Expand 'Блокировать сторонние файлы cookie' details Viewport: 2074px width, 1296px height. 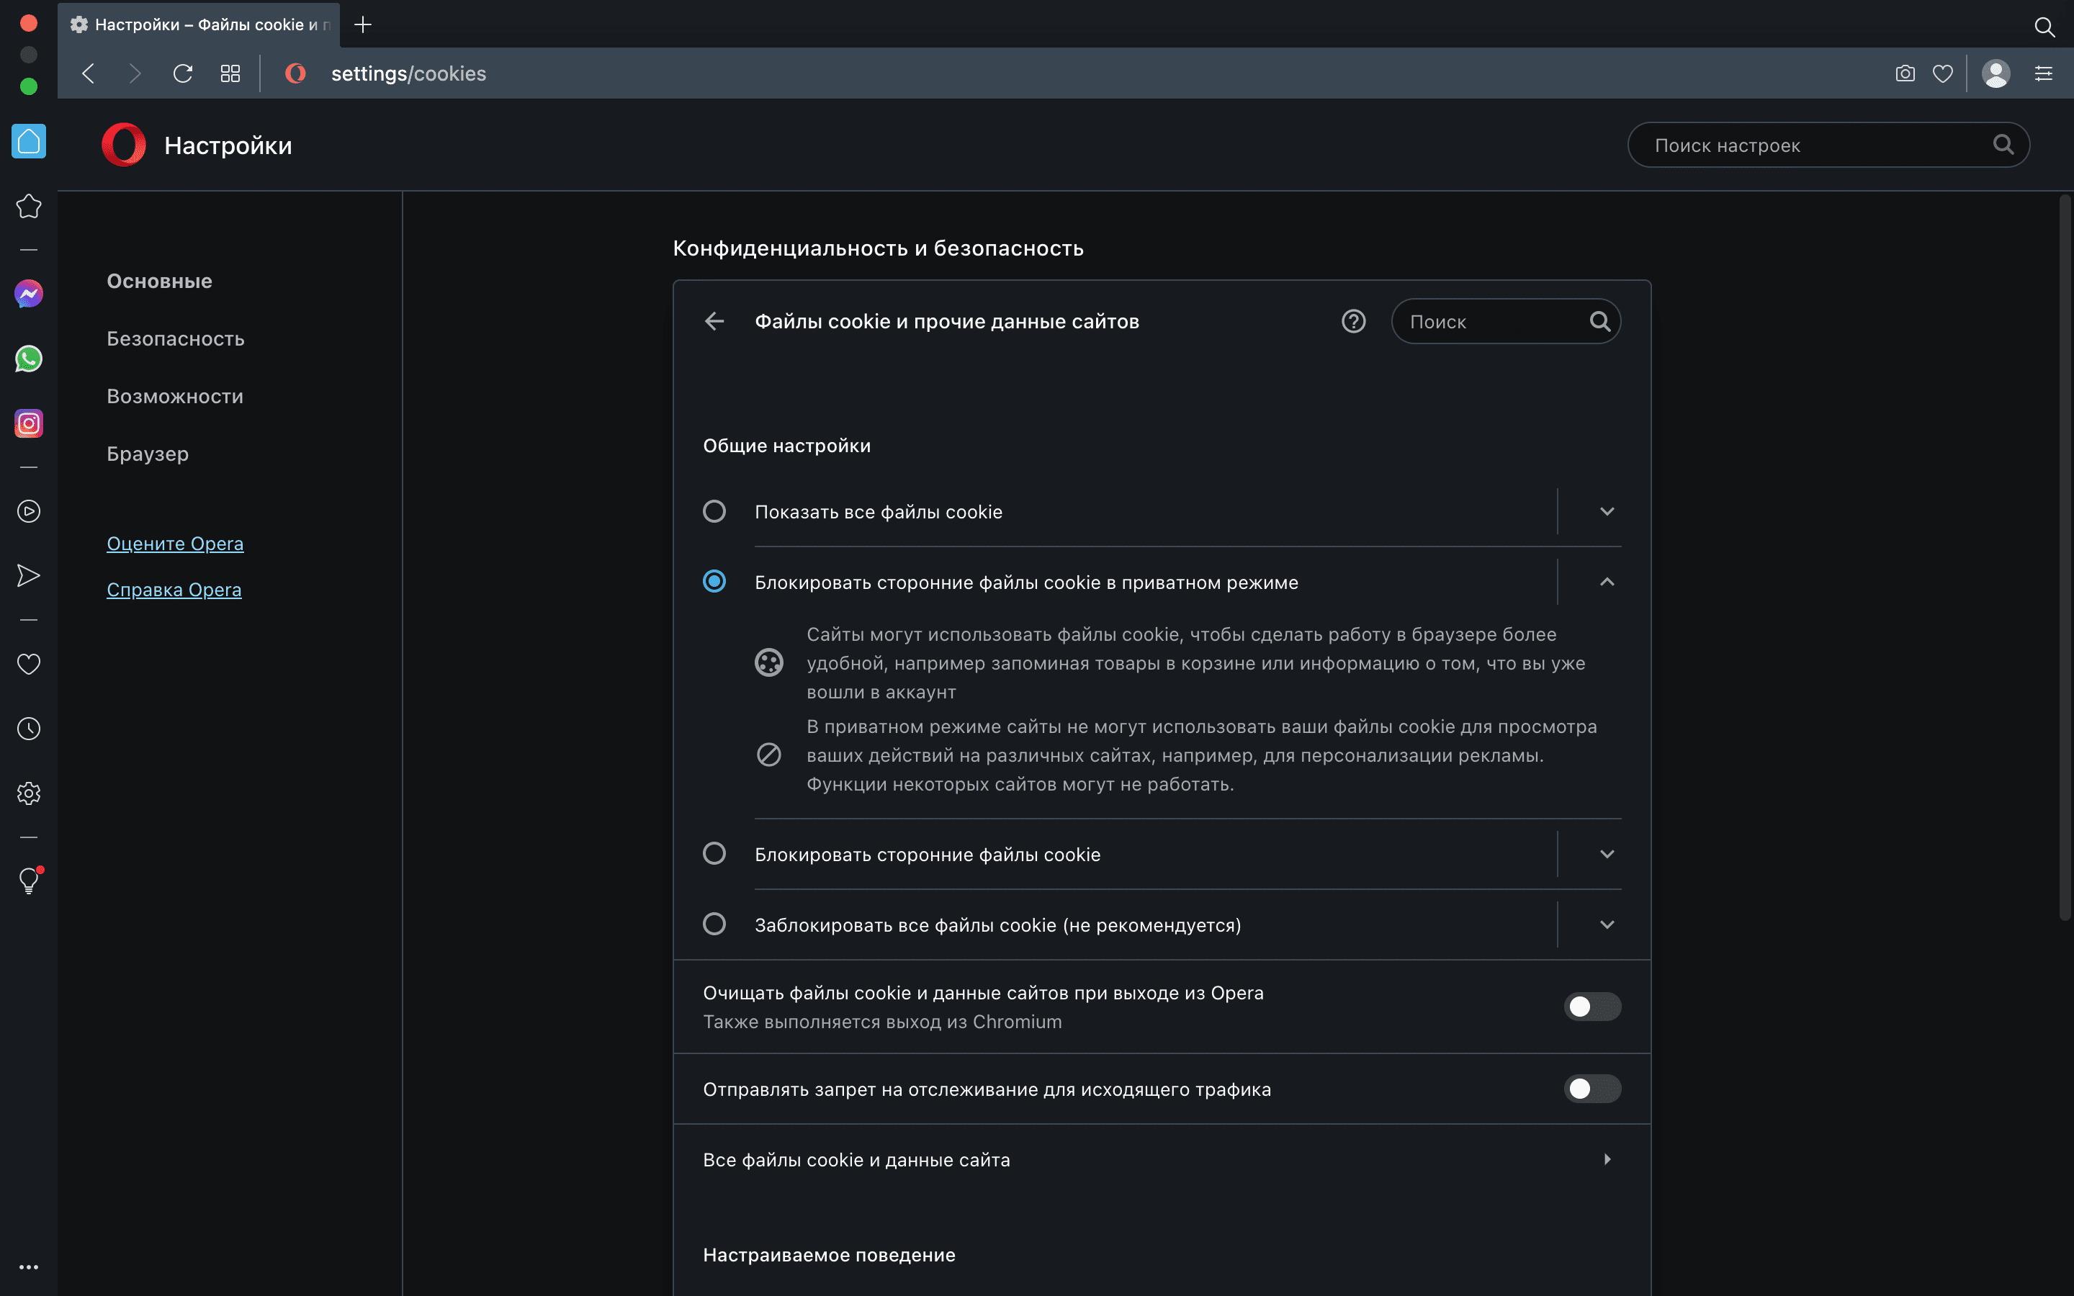(1607, 854)
